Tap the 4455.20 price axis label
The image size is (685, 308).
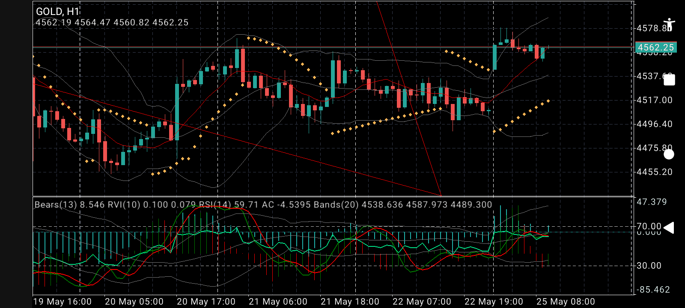[x=655, y=172]
